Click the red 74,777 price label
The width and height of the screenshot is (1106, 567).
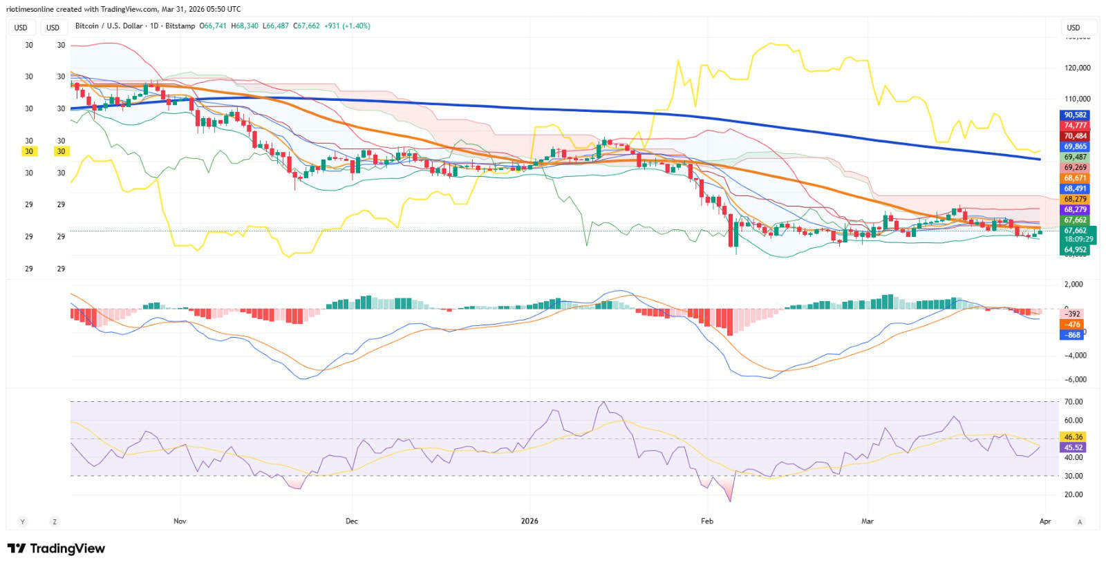click(x=1075, y=126)
